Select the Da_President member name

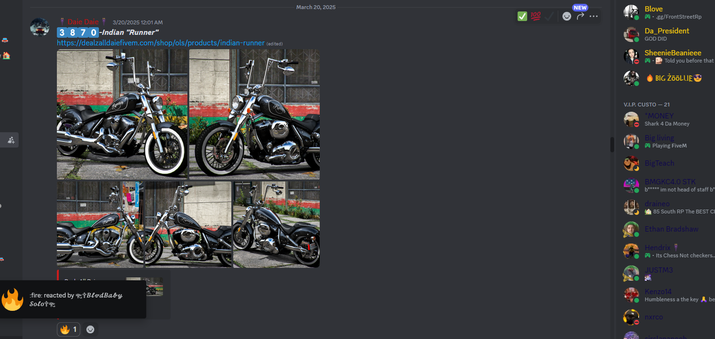click(667, 31)
